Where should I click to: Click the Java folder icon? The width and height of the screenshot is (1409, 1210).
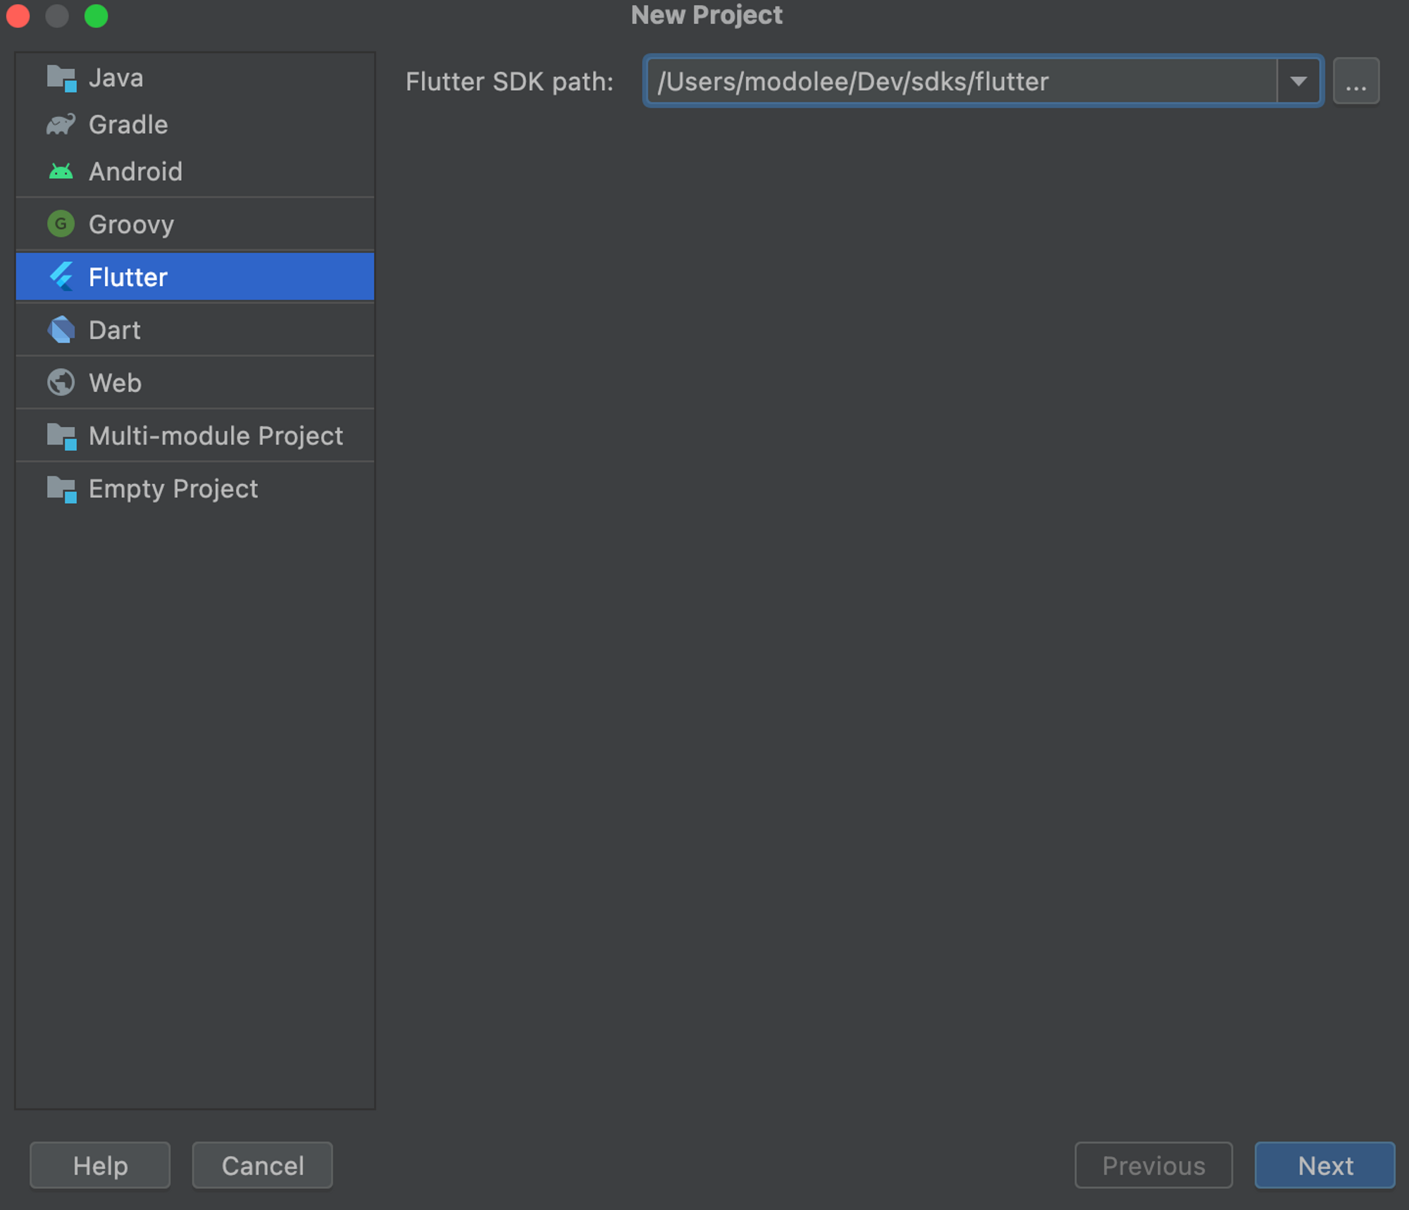click(61, 78)
